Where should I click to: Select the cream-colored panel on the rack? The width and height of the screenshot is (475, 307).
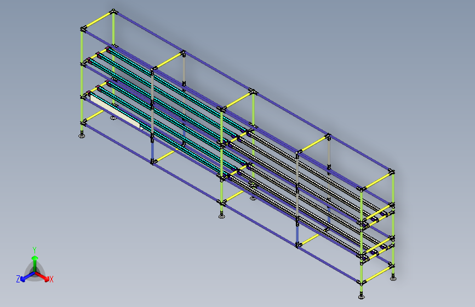pyautogui.click(x=116, y=113)
